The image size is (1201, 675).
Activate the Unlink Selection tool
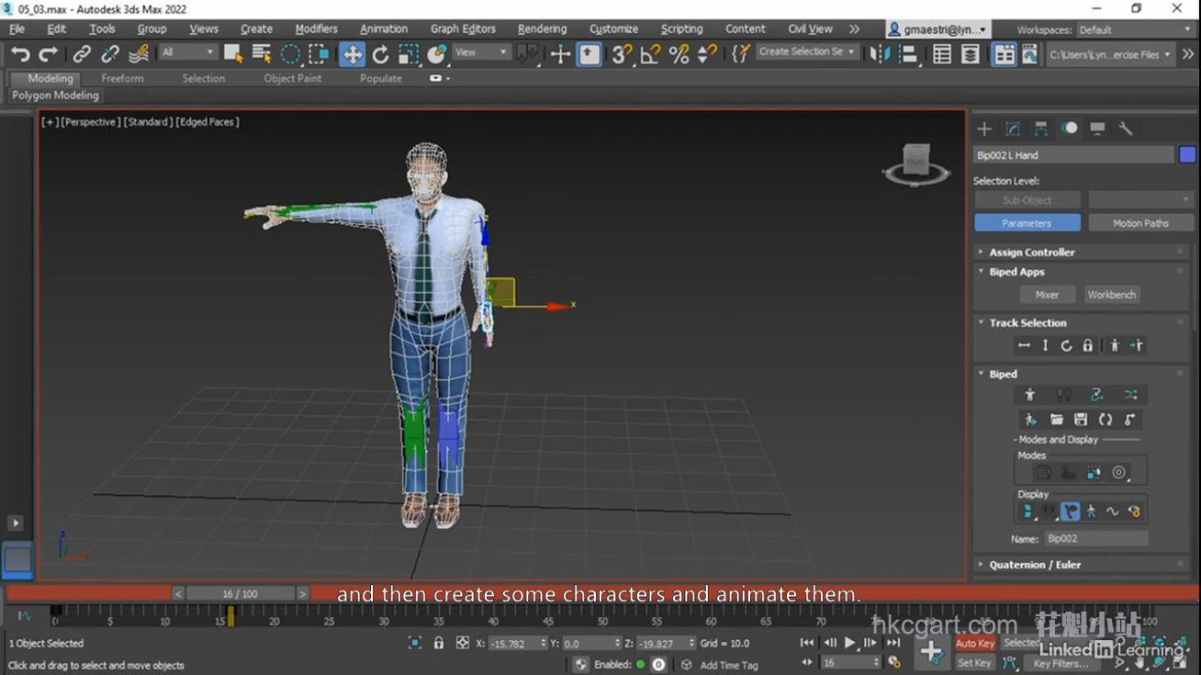point(110,54)
